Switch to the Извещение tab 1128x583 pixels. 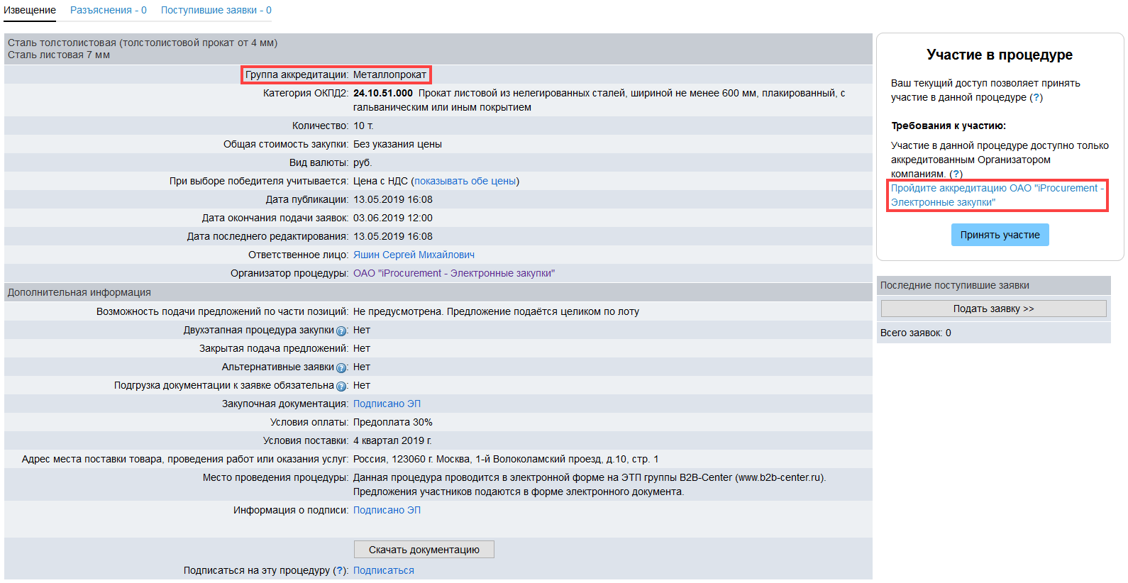[x=30, y=11]
